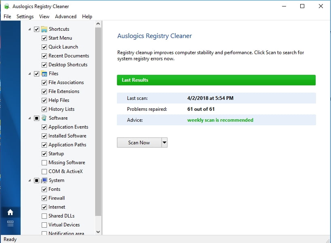Click the System category icon
331x243 pixels.
44,180
